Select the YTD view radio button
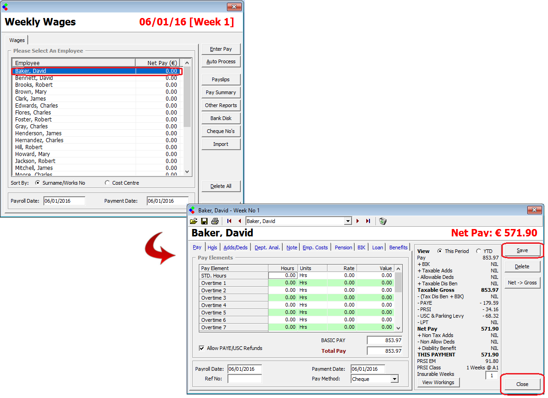Image resolution: width=548 pixels, height=398 pixels. coord(478,251)
